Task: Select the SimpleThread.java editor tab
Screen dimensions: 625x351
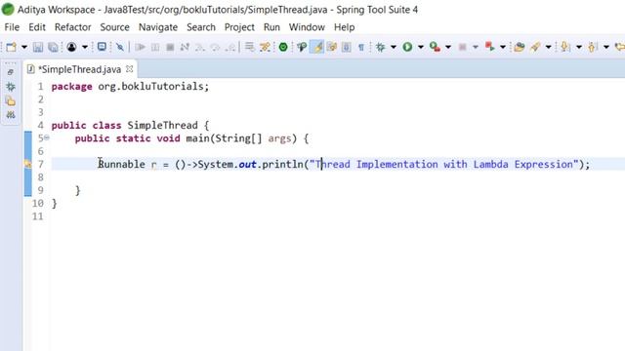Action: (x=79, y=69)
